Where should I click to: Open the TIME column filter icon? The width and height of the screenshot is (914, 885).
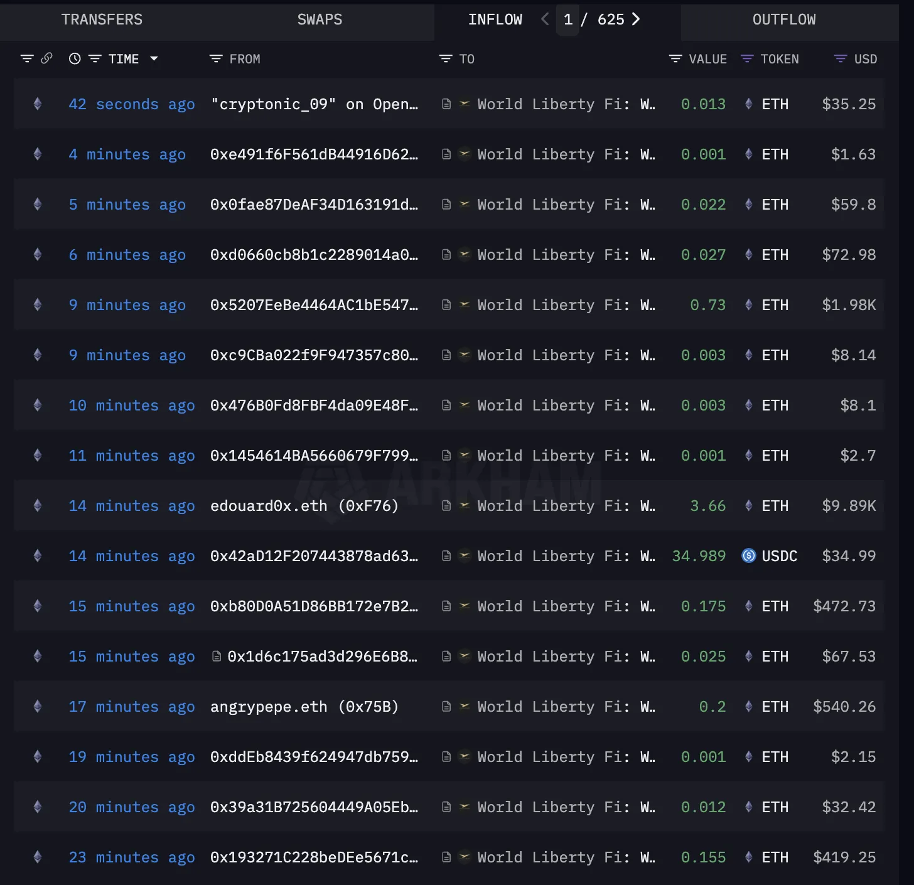click(x=95, y=58)
